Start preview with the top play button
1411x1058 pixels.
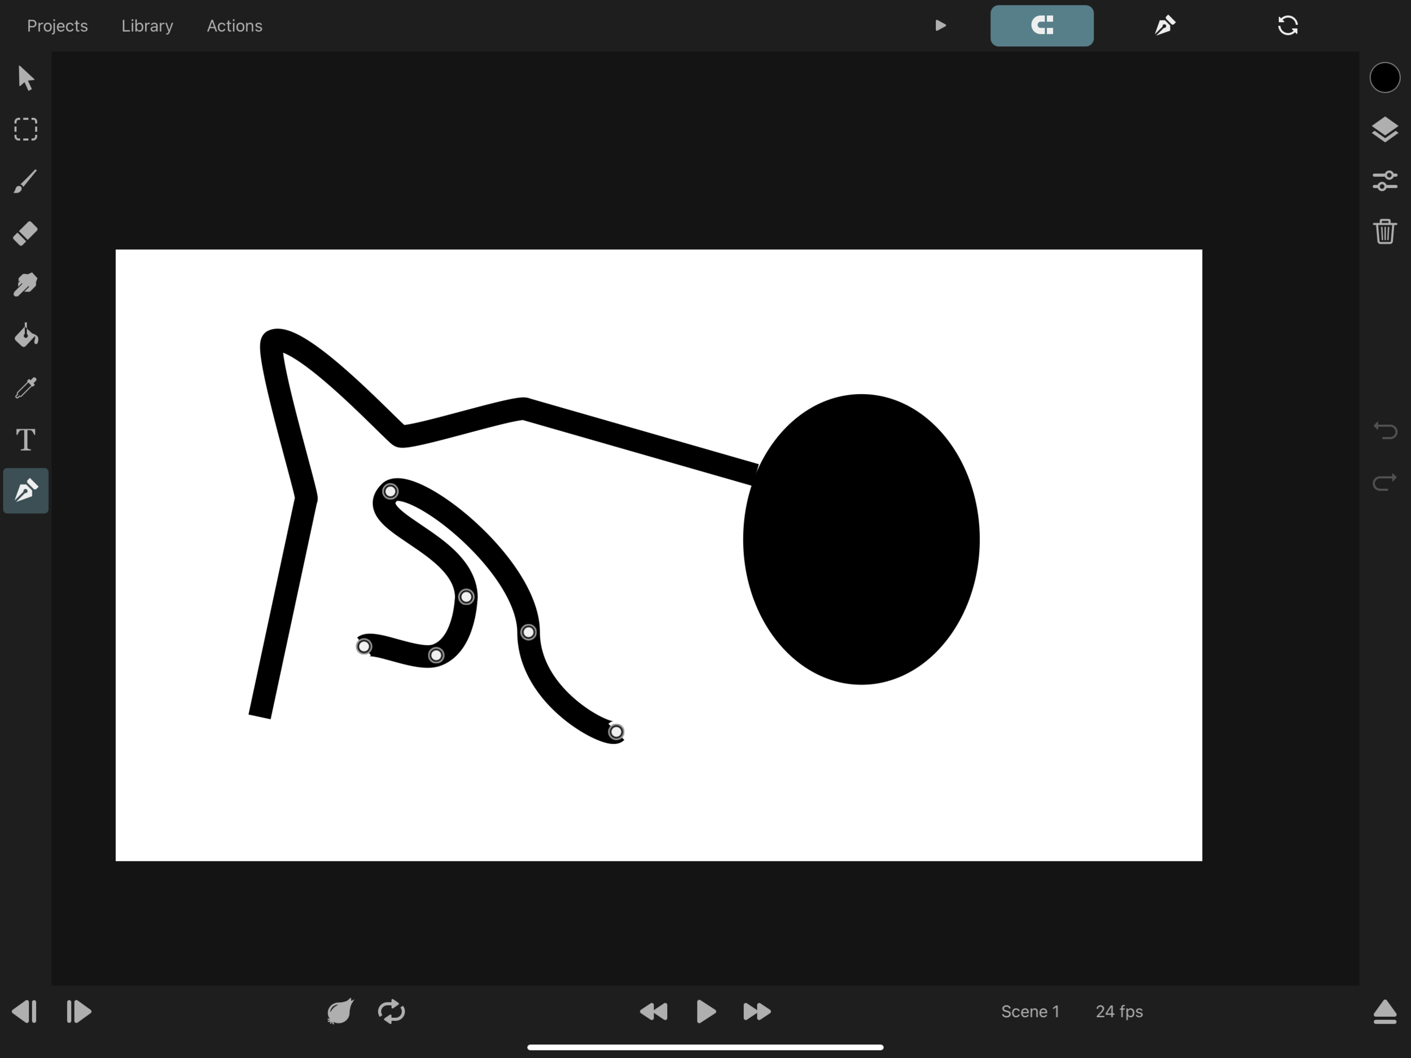click(x=940, y=25)
